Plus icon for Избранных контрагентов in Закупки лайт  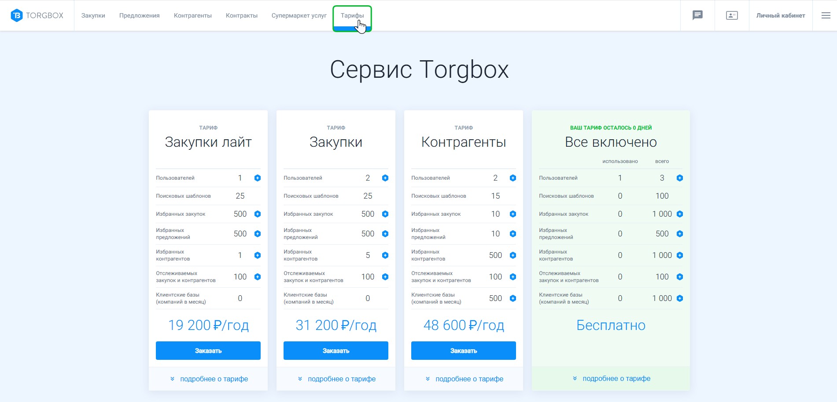(x=258, y=255)
